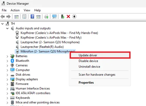The width and height of the screenshot is (146, 106).
Task: Expand the Disk drives node
Action: [7, 75]
